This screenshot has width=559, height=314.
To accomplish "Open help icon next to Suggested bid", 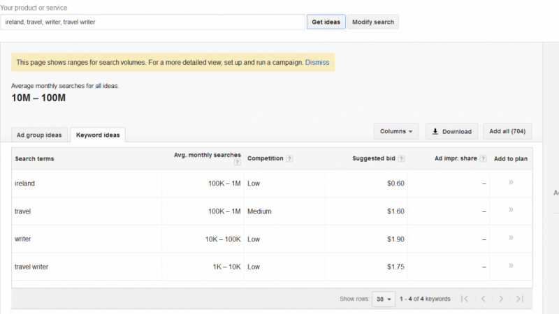I will [x=401, y=159].
